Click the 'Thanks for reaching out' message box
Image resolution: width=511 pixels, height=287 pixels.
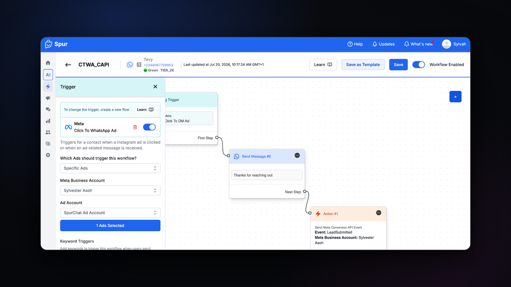[x=267, y=175]
